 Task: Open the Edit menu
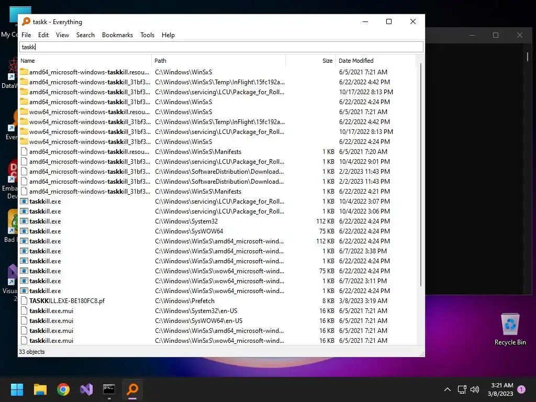[43, 35]
